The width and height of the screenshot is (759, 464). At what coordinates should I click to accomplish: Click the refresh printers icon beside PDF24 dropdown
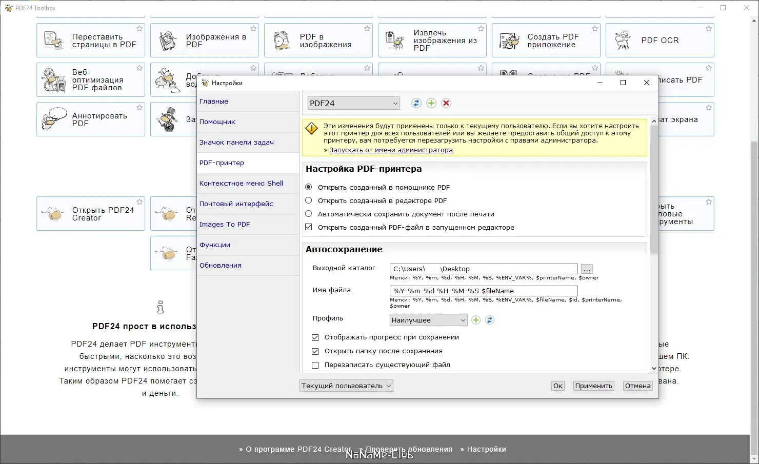(416, 103)
